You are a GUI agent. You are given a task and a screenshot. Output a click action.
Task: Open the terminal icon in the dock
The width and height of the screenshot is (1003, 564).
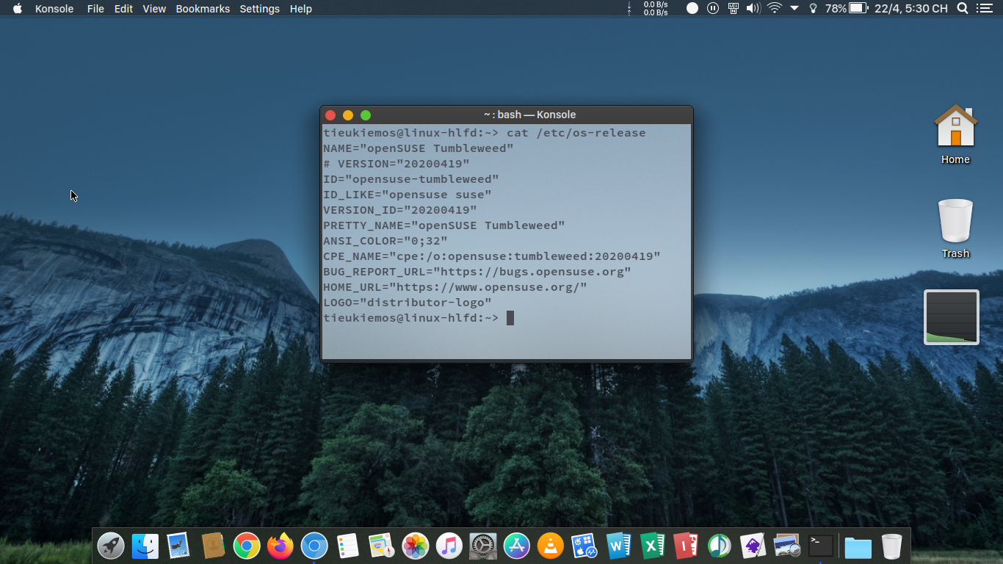tap(821, 546)
